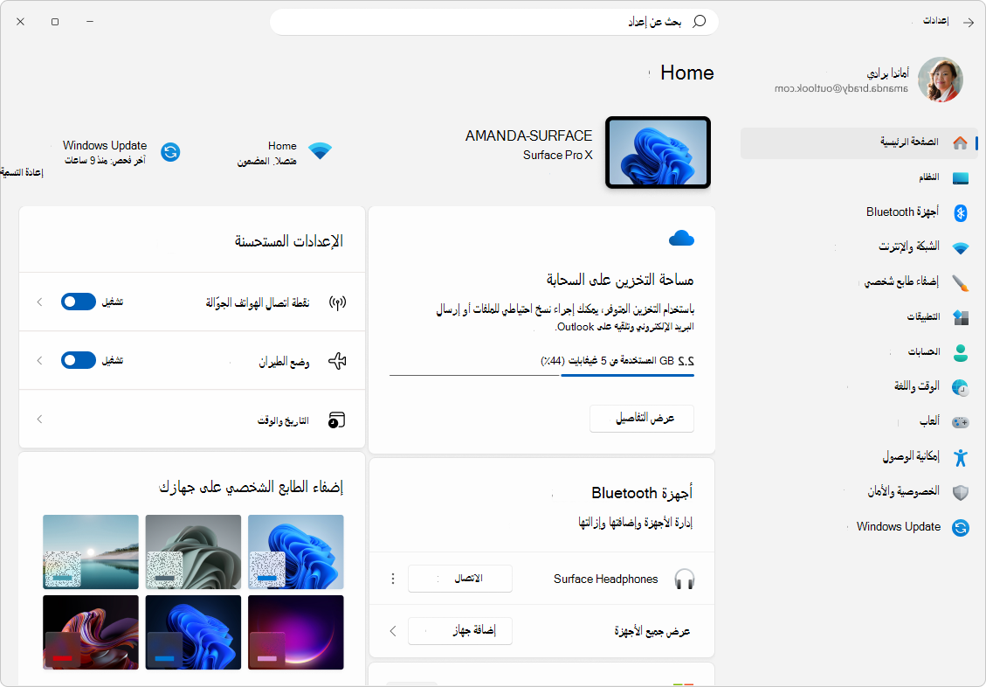Toggle the airplane mode switch
This screenshot has width=986, height=687.
(79, 360)
